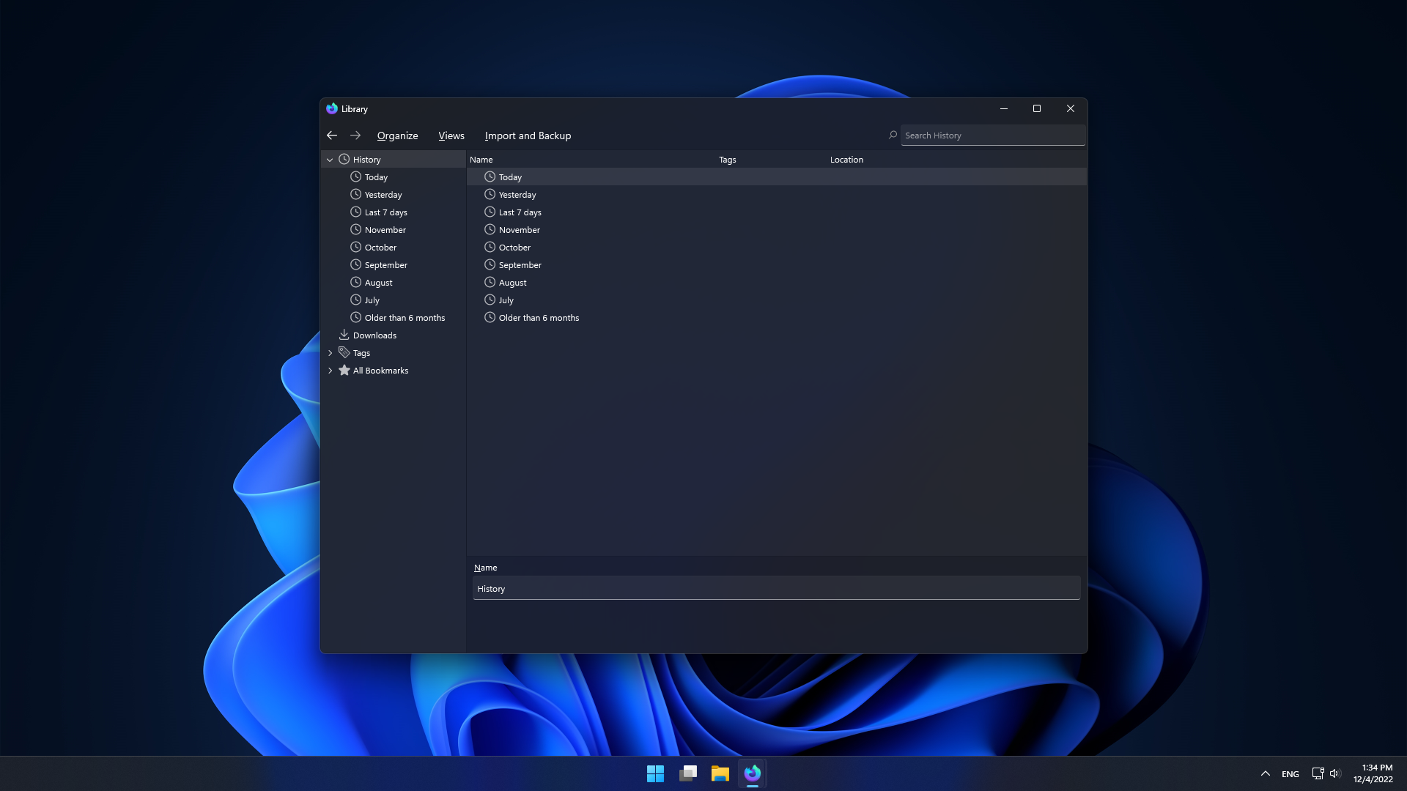The width and height of the screenshot is (1407, 791).
Task: Open File Explorer from the taskbar
Action: pyautogui.click(x=720, y=773)
